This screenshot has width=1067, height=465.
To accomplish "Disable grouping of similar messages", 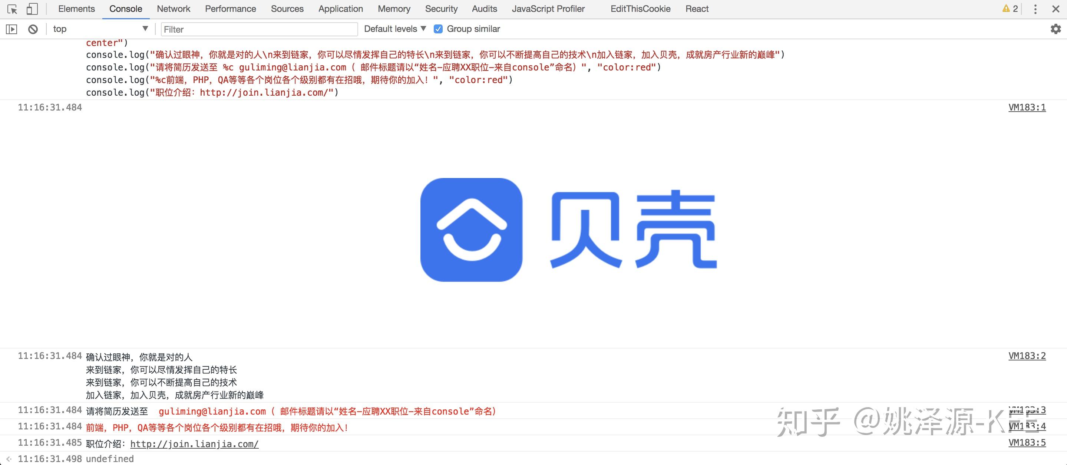I will click(438, 29).
